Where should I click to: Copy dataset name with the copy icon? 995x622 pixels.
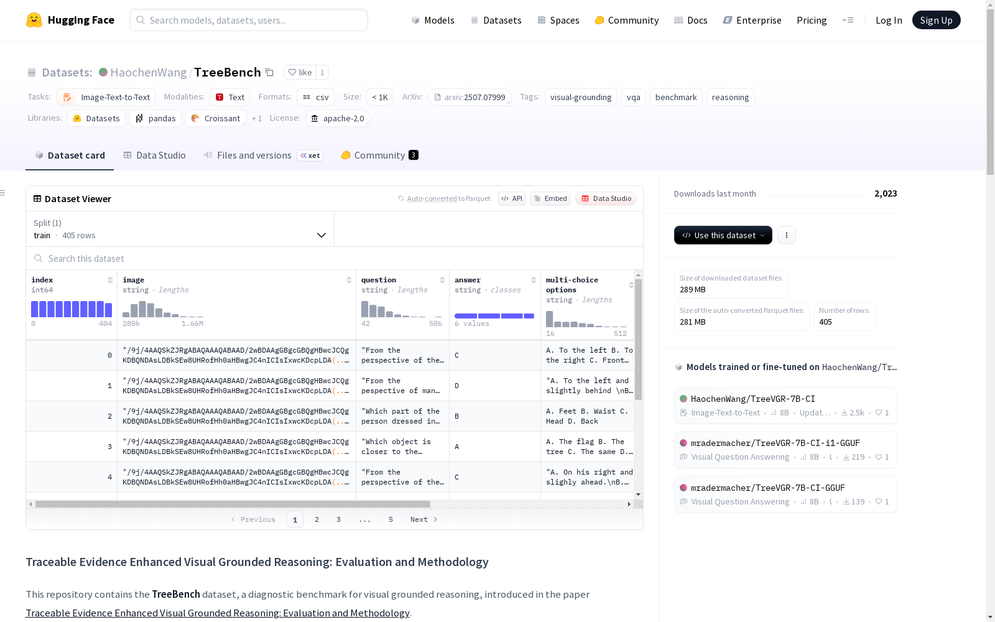click(269, 72)
